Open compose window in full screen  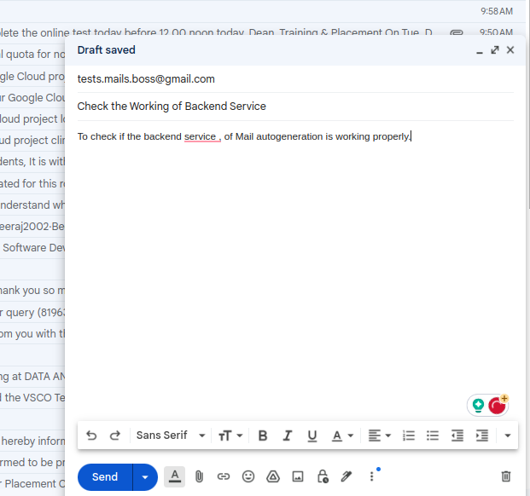pos(495,50)
